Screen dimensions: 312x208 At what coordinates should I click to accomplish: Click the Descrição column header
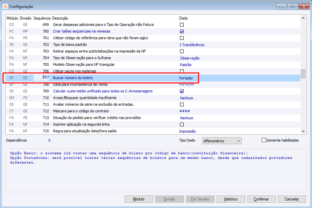coord(115,18)
